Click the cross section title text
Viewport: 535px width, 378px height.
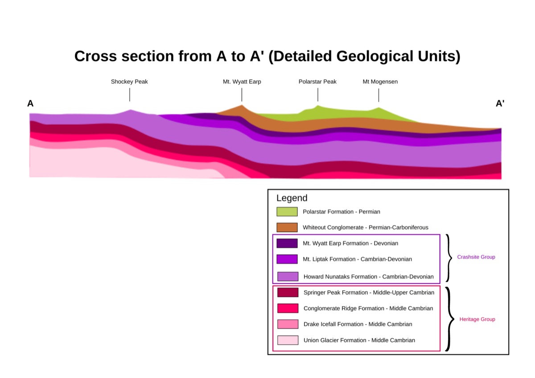[267, 56]
